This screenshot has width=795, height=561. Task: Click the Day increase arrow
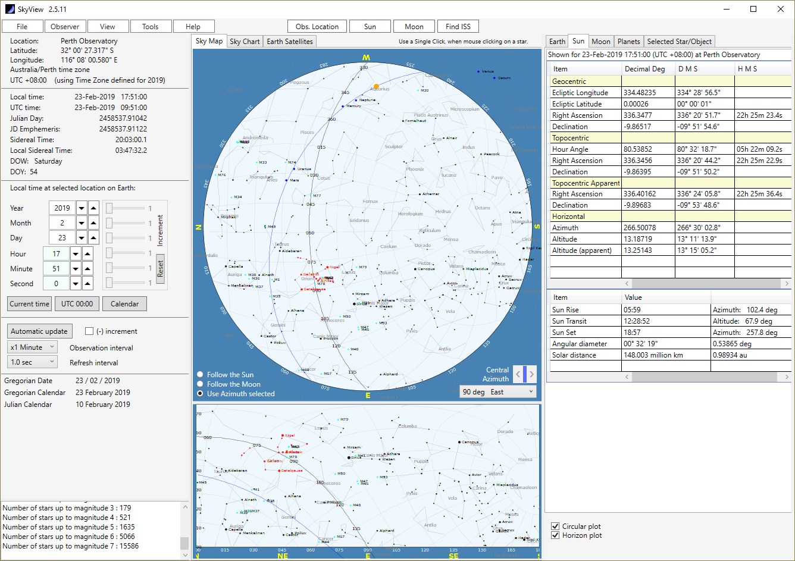point(93,238)
